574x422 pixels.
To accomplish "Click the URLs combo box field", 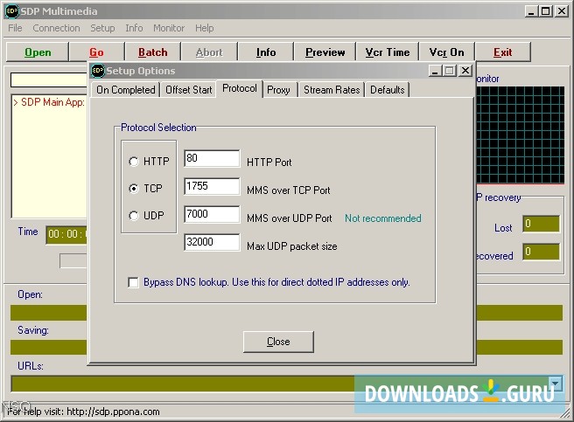I will coord(286,384).
